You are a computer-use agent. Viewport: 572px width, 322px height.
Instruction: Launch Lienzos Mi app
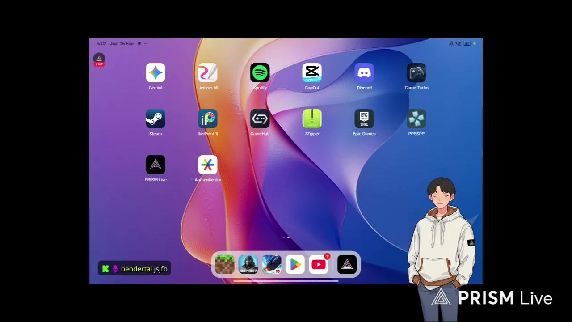coord(208,73)
